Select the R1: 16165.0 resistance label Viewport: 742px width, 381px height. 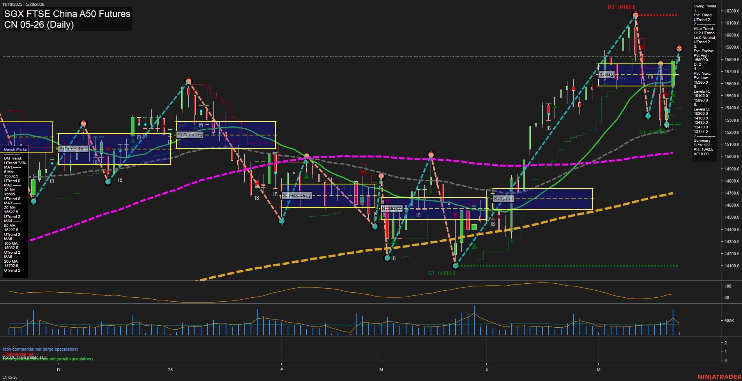click(x=622, y=7)
